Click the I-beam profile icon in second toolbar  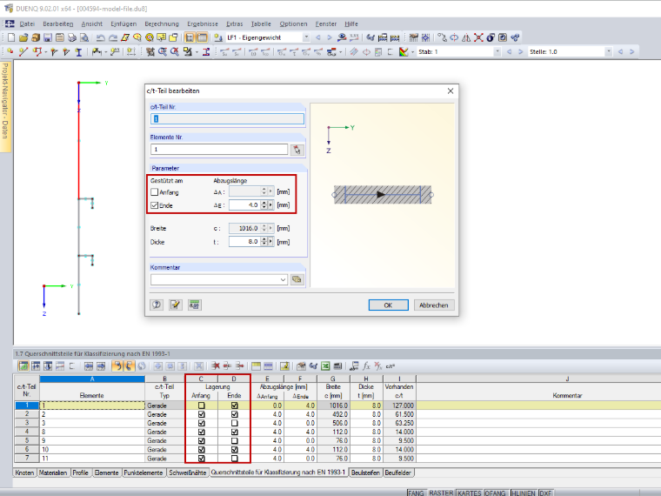coord(78,52)
